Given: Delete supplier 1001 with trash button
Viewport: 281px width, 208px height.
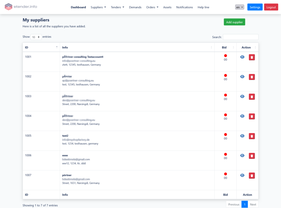Looking at the screenshot, I should 252,57.
